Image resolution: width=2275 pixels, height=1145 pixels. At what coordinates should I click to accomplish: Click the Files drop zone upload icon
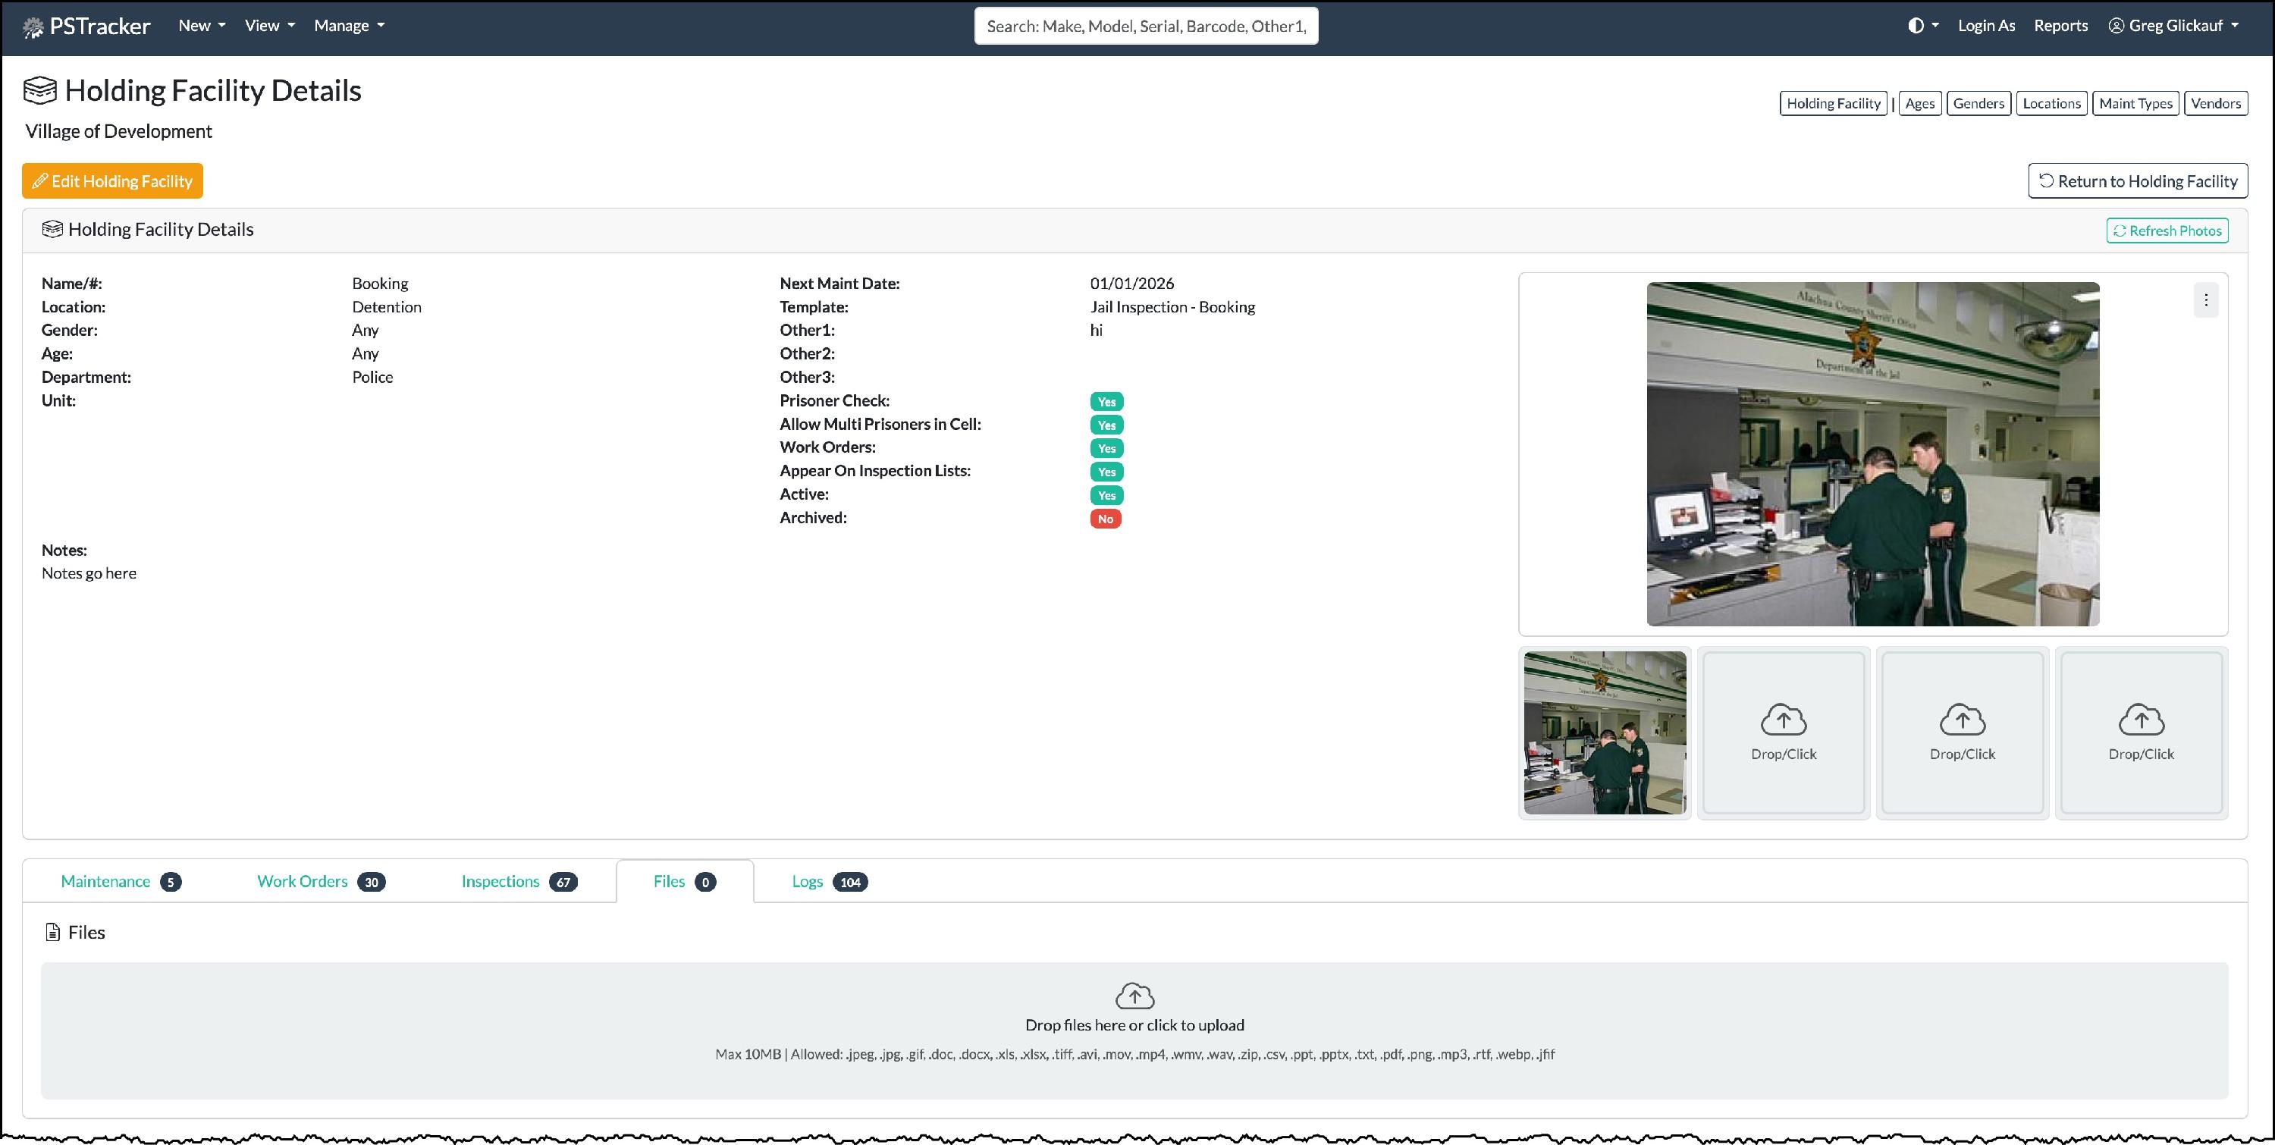(x=1134, y=996)
